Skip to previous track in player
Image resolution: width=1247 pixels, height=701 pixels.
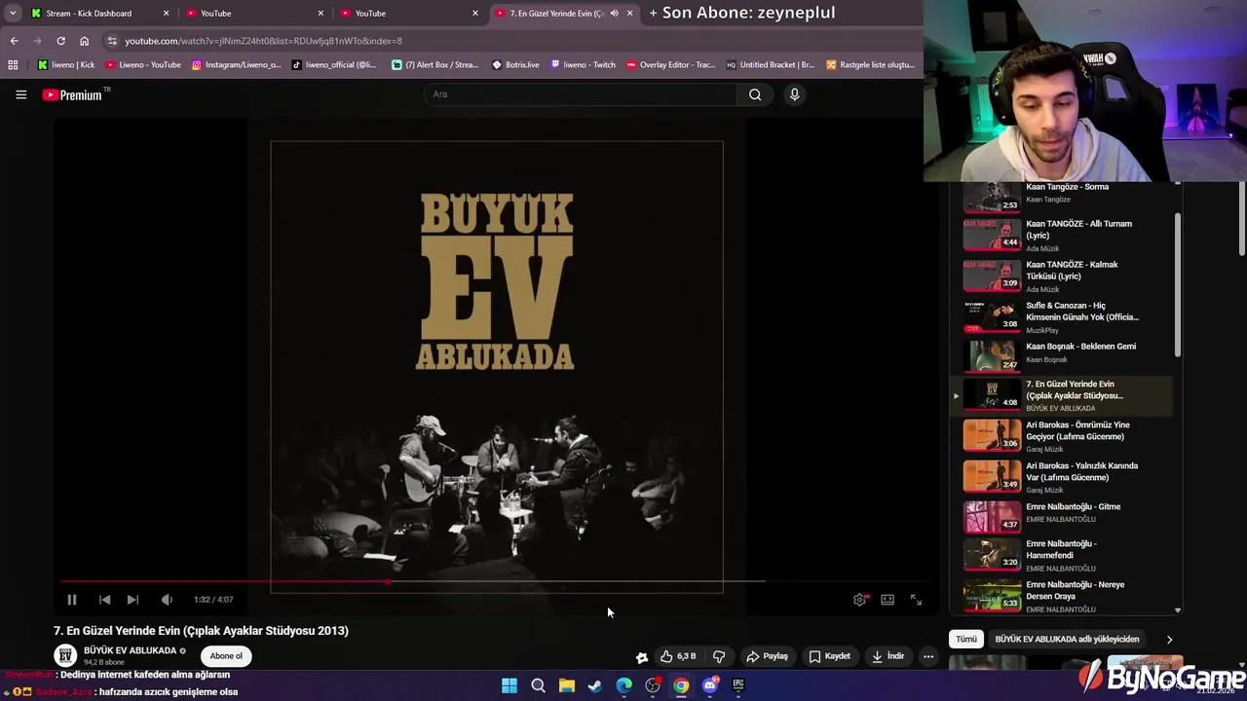tap(104, 600)
